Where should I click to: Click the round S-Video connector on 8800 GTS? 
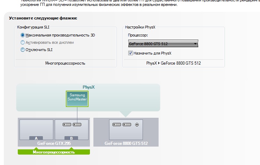(137, 125)
